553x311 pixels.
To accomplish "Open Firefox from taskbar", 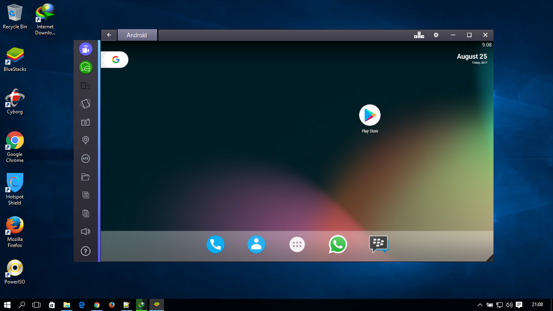I will tap(112, 305).
